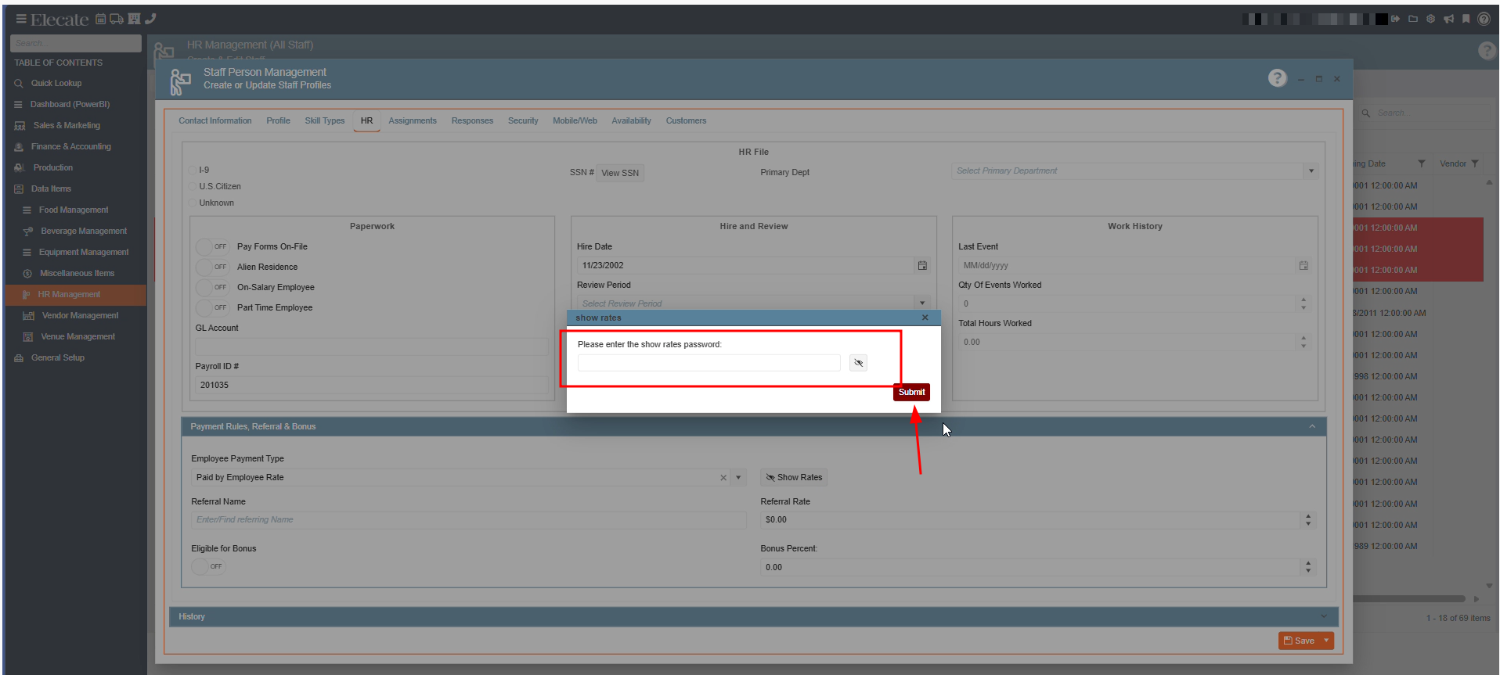This screenshot has width=1500, height=675.
Task: Expand the History section
Action: [x=1323, y=616]
